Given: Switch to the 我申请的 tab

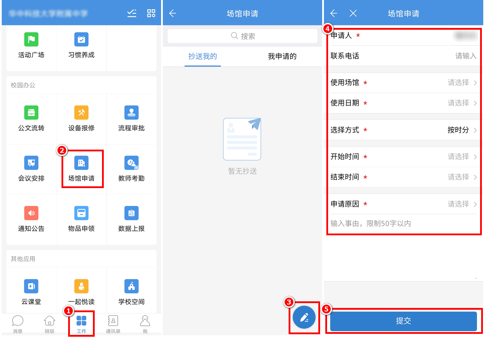Looking at the screenshot, I should [x=282, y=56].
